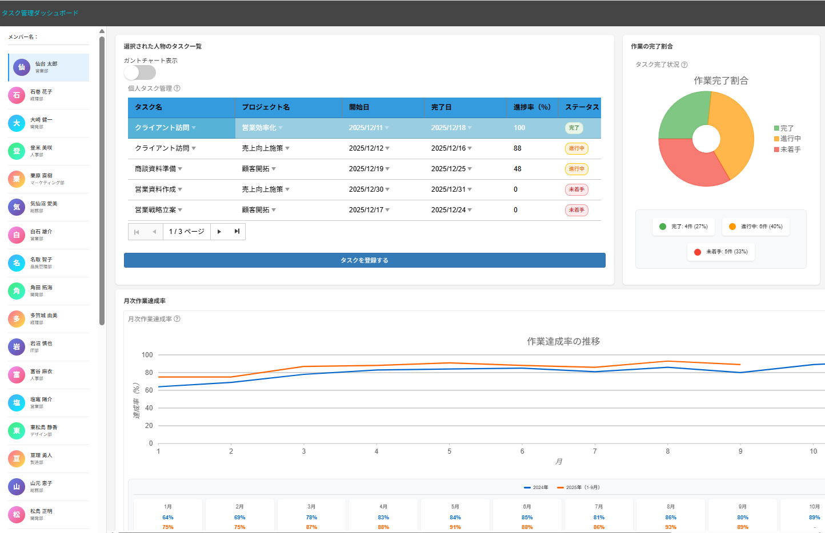Jump to the last page of tasks
This screenshot has width=825, height=533.
tap(237, 232)
